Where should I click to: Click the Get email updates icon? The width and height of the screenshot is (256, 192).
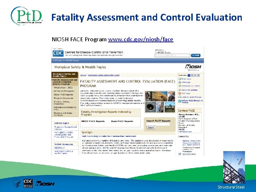(x=180, y=90)
